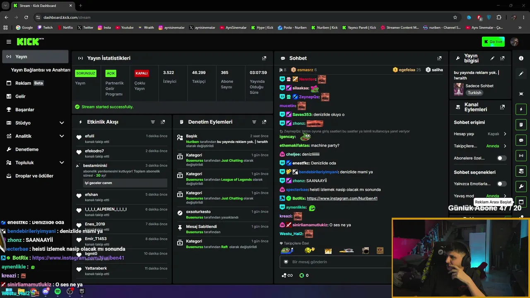Start ad break via Reklam Arası Başlat icon
This screenshot has width=530, height=298.
pyautogui.click(x=521, y=202)
